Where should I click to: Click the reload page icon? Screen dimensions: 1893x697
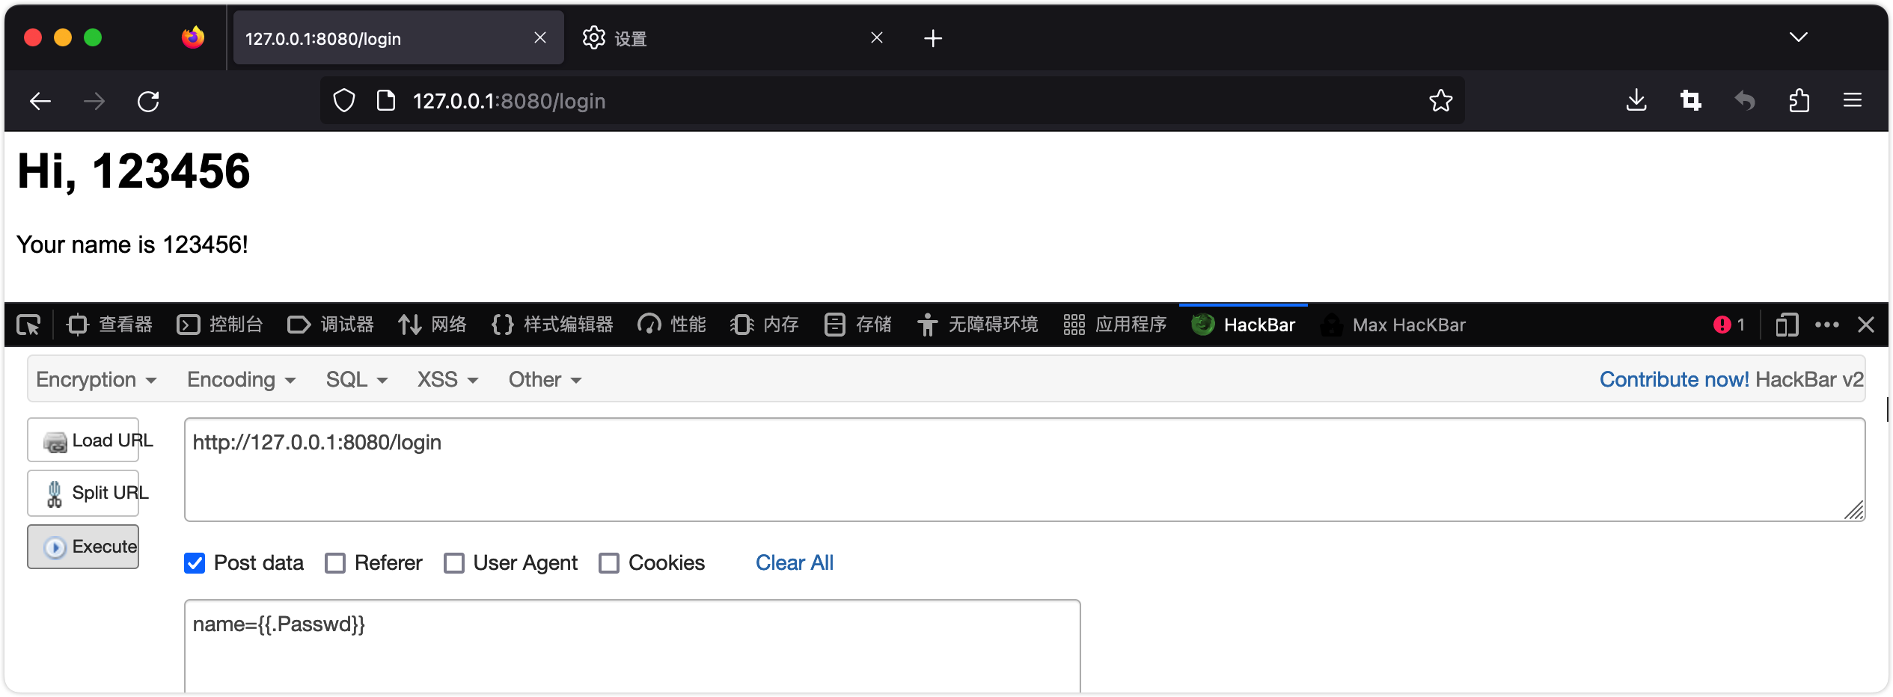tap(148, 101)
